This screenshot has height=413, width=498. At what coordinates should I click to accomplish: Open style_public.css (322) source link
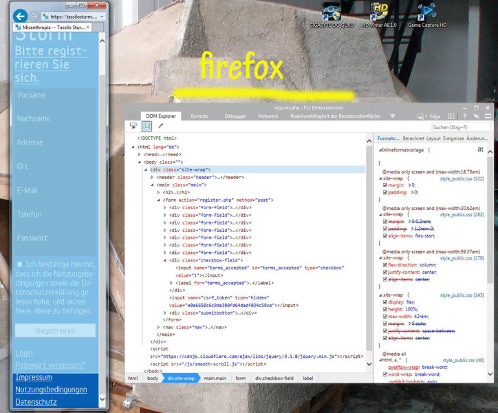[462, 179]
